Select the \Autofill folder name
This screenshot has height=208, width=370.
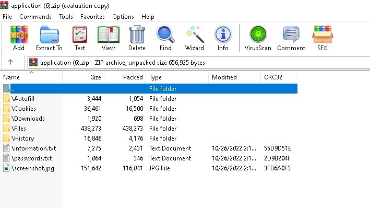[23, 99]
